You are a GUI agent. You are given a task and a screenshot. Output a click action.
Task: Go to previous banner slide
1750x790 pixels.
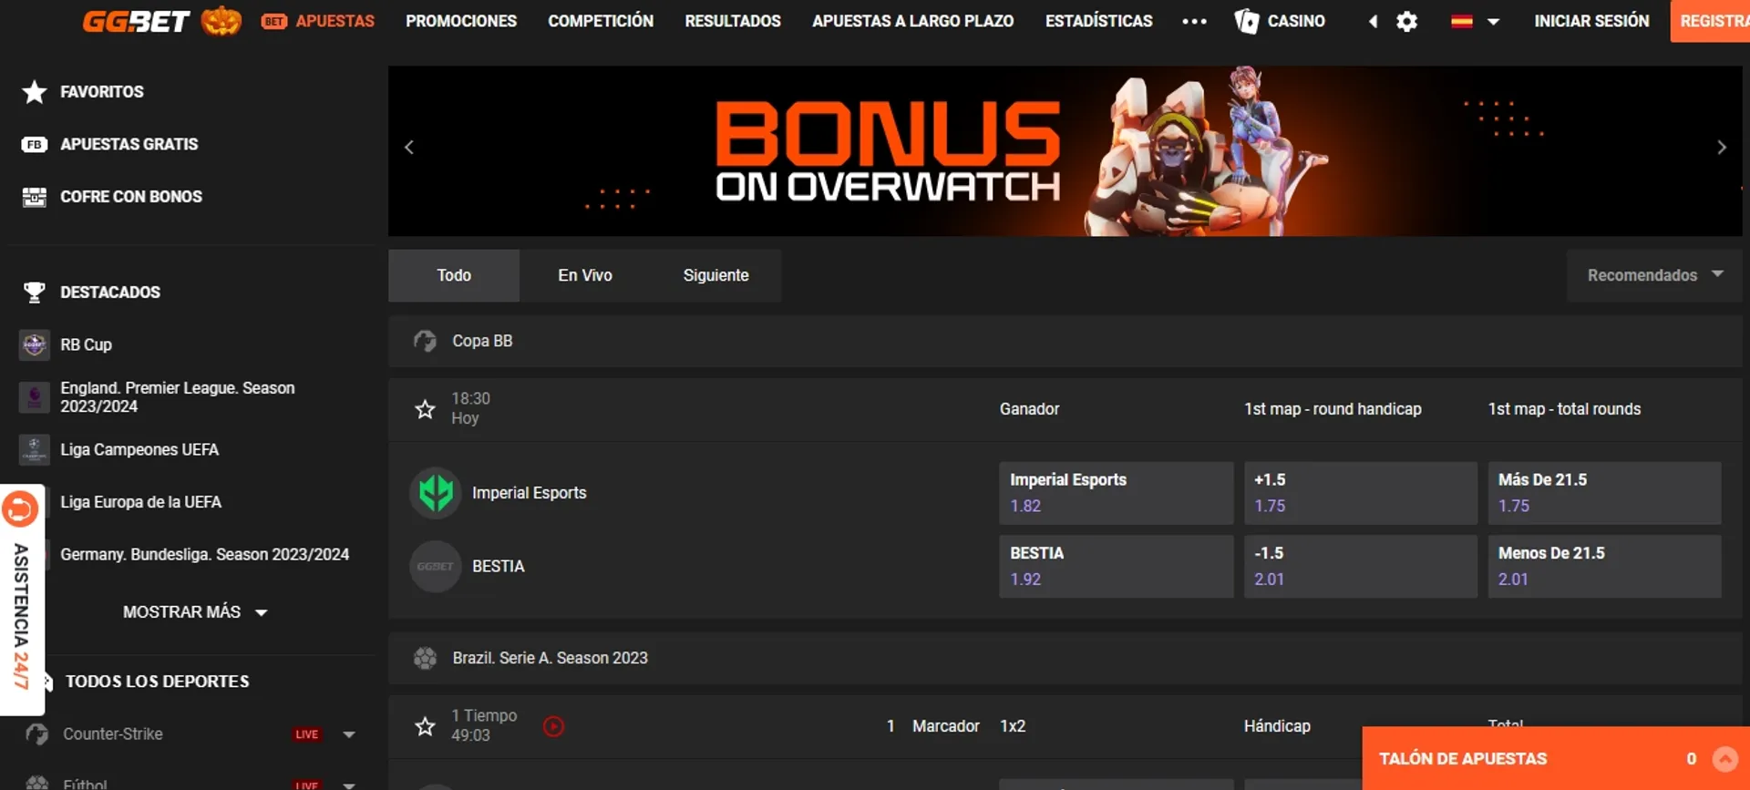pos(409,148)
